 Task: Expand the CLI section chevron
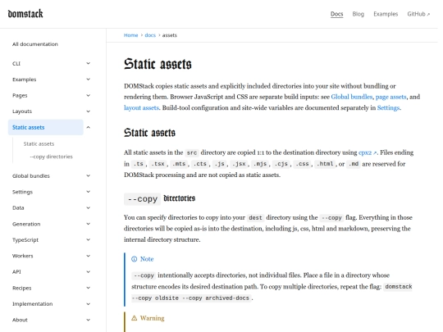click(x=88, y=63)
